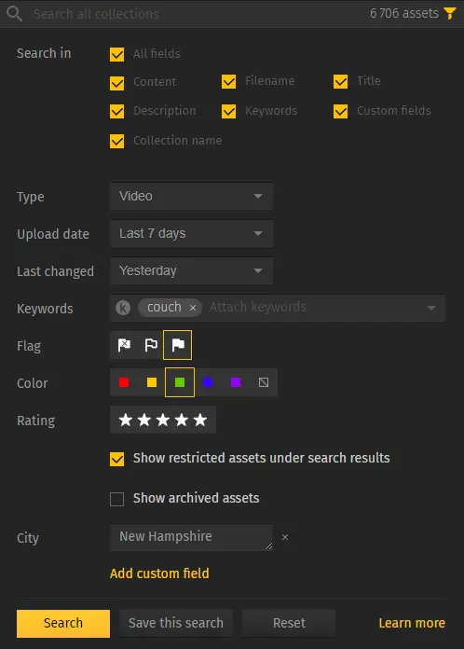Open the Learn more link
Screen dimensions: 464x649
(412, 623)
